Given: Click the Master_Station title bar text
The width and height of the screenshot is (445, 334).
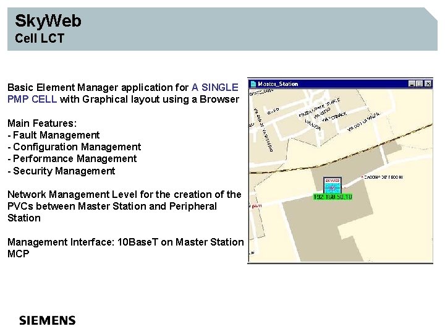Looking at the screenshot, I should point(278,84).
